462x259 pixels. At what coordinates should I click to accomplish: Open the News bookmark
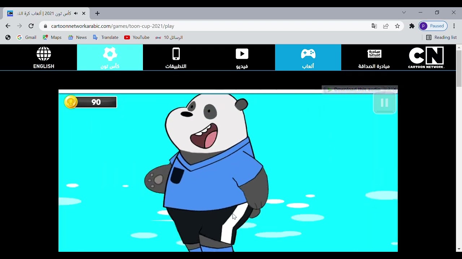[x=77, y=37]
